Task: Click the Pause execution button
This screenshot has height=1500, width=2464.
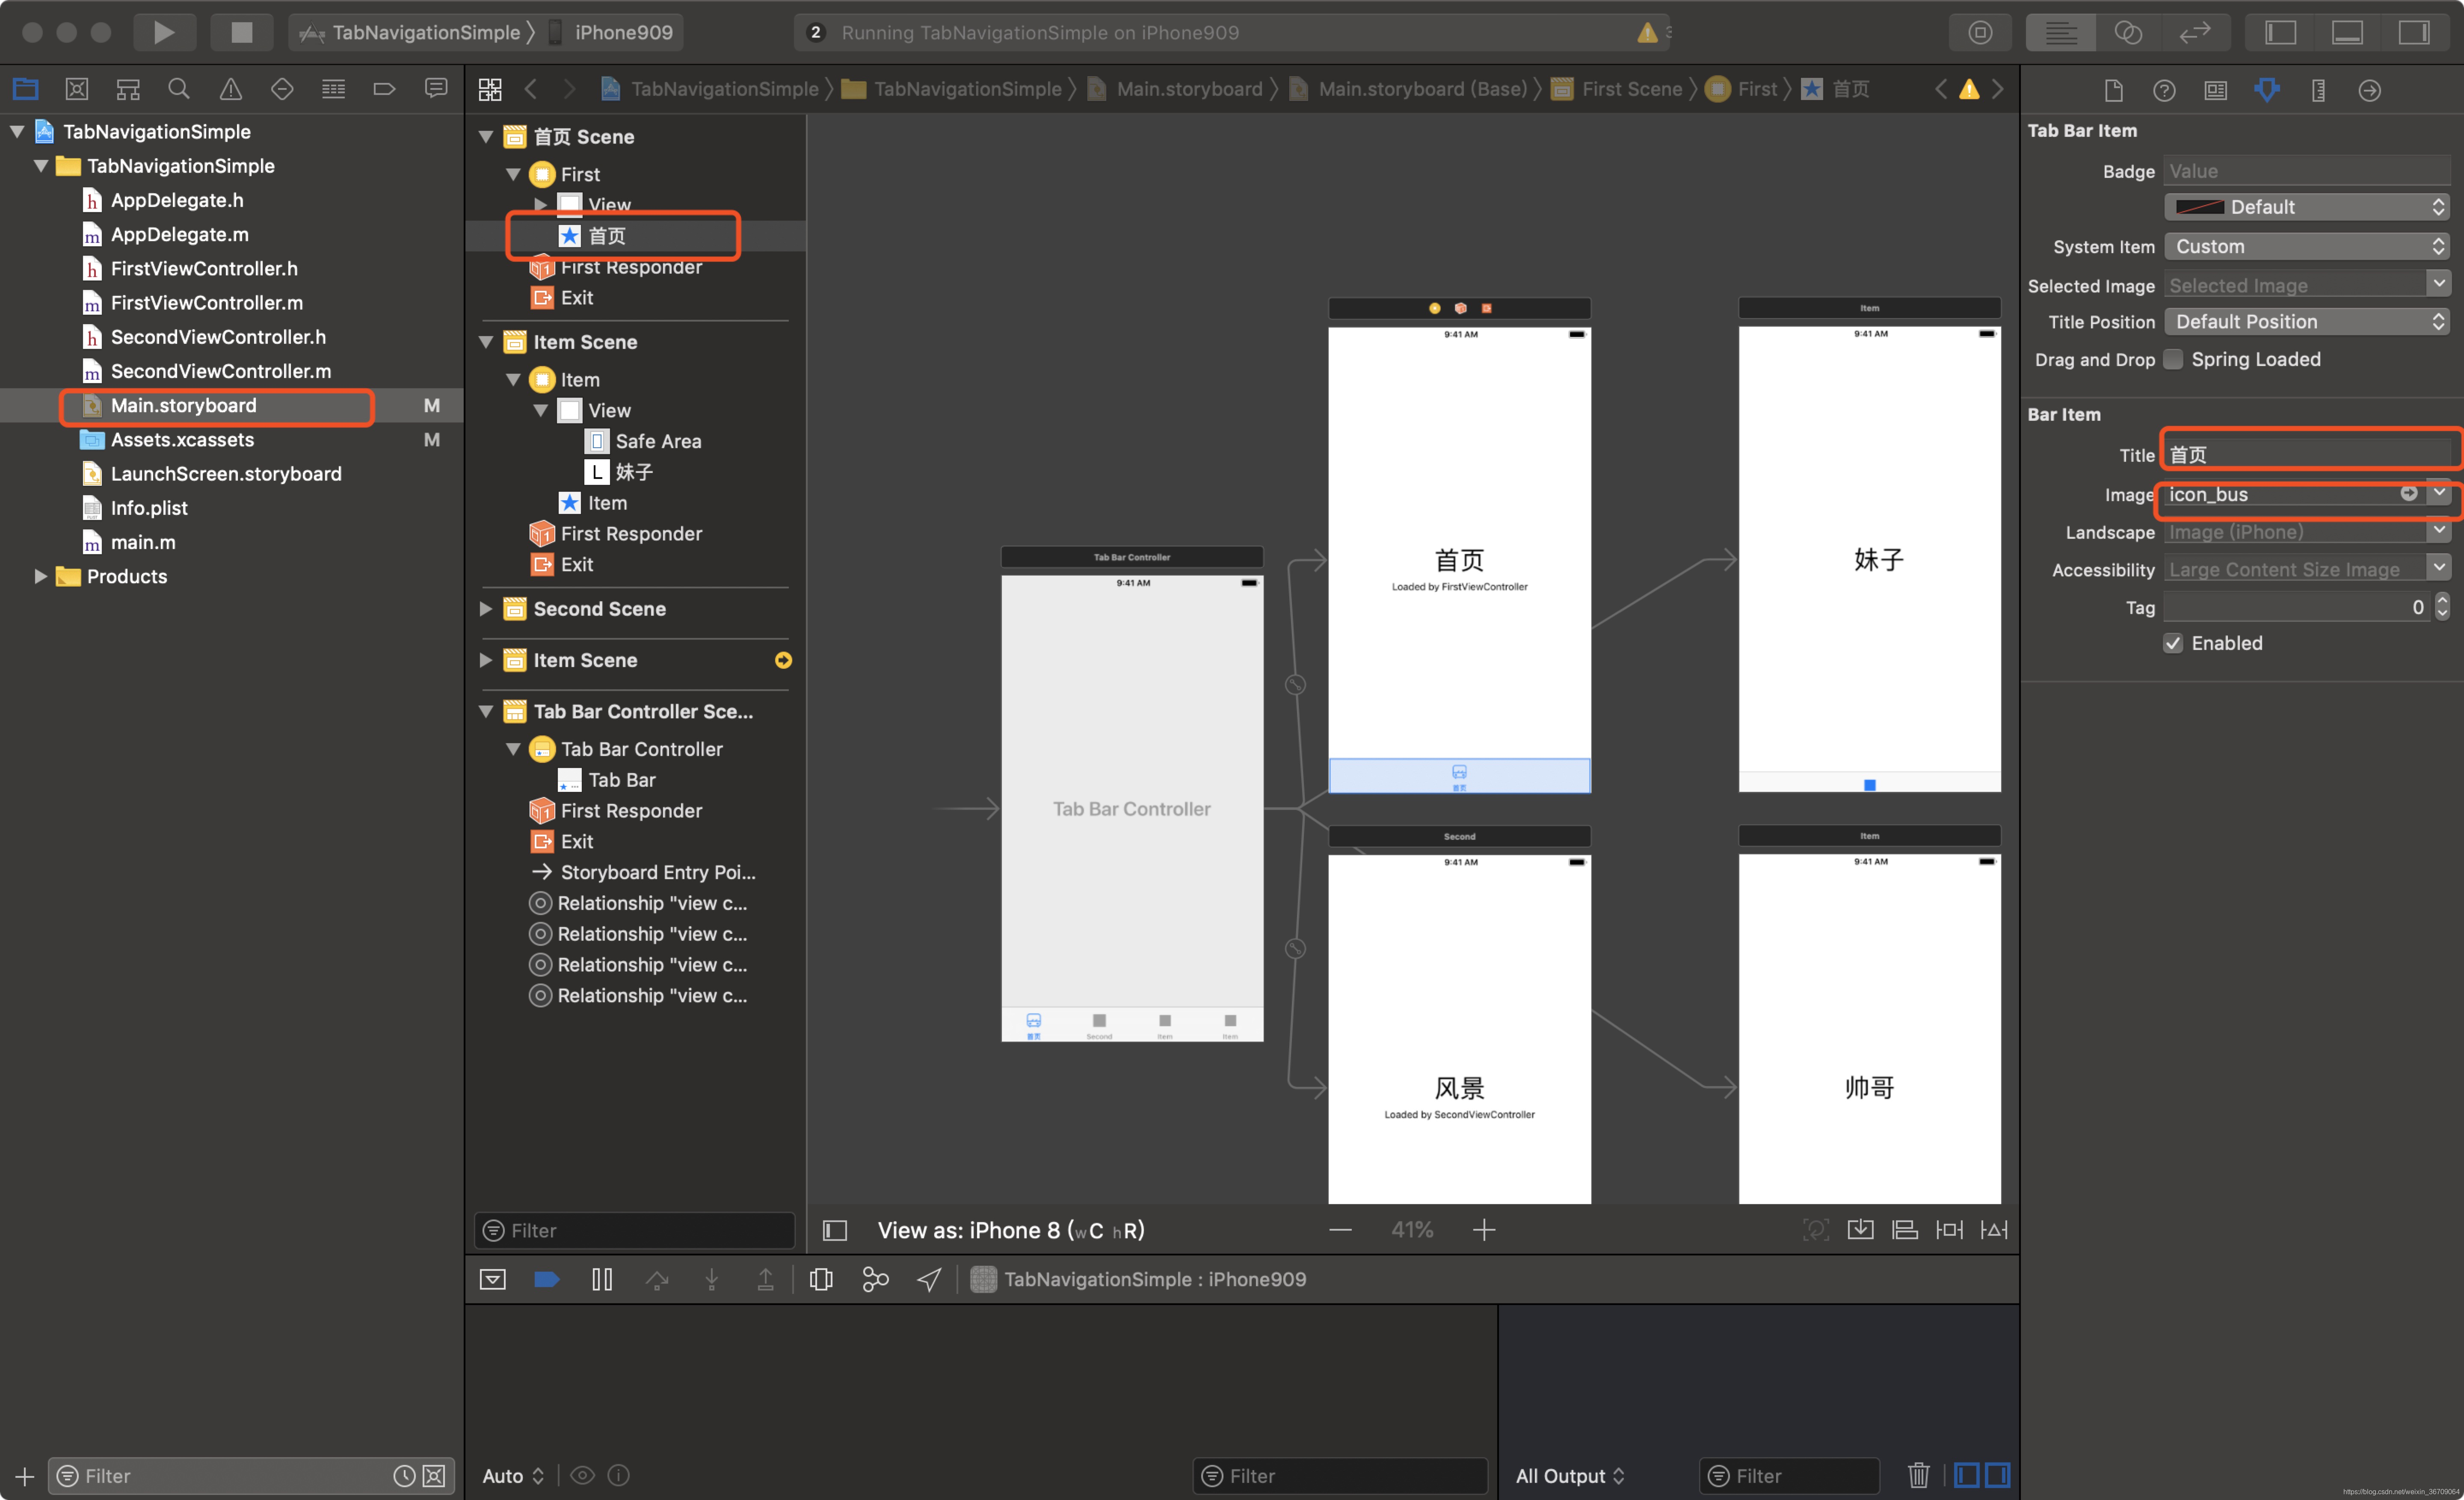Action: [602, 1279]
